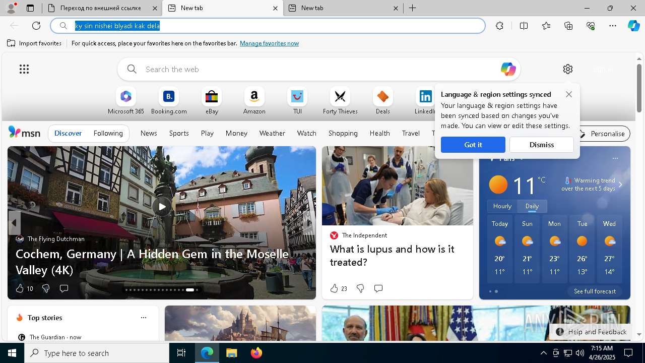This screenshot has width=645, height=363.
Task: Go to previous carousel story
Action: pos(14,223)
